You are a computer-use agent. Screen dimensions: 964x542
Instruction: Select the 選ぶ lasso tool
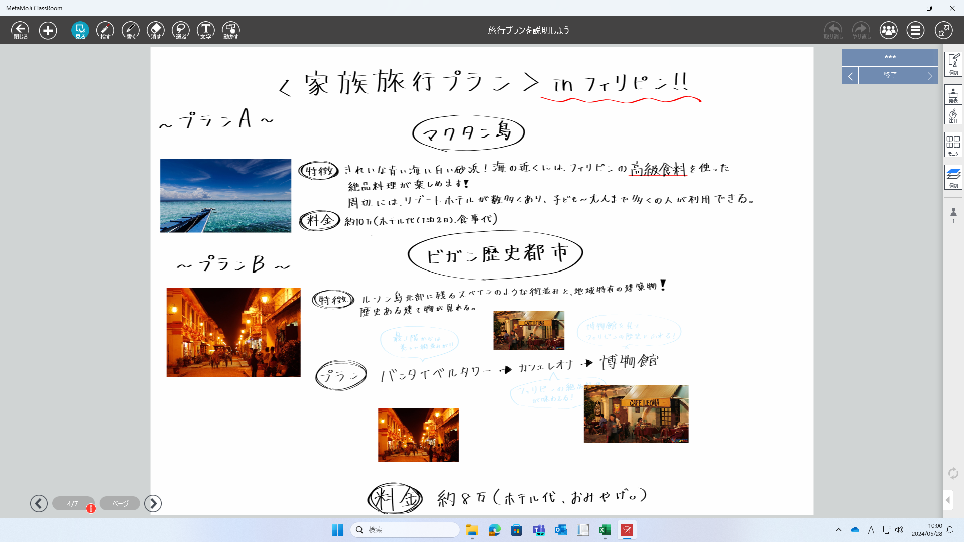[x=180, y=30]
